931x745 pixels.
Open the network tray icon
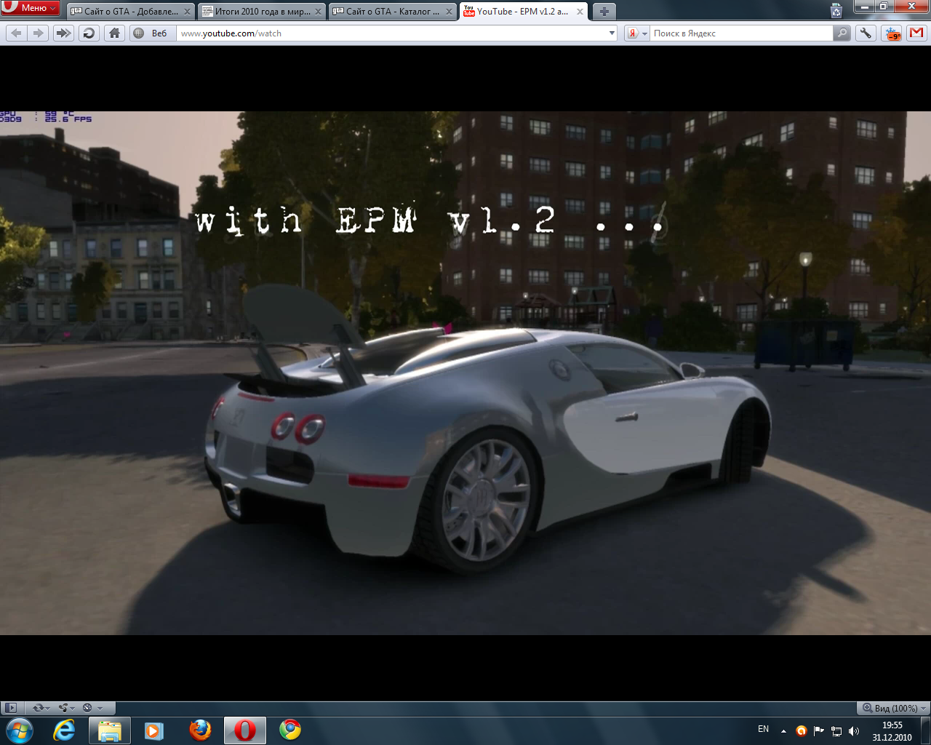click(x=836, y=730)
